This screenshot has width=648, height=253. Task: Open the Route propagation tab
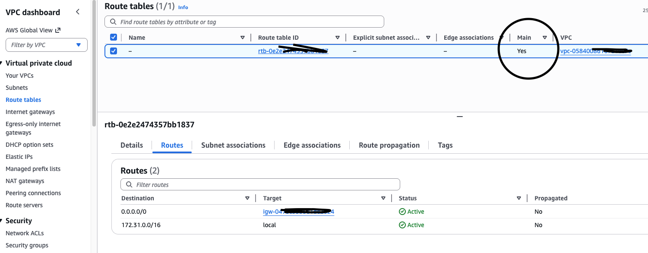click(389, 145)
